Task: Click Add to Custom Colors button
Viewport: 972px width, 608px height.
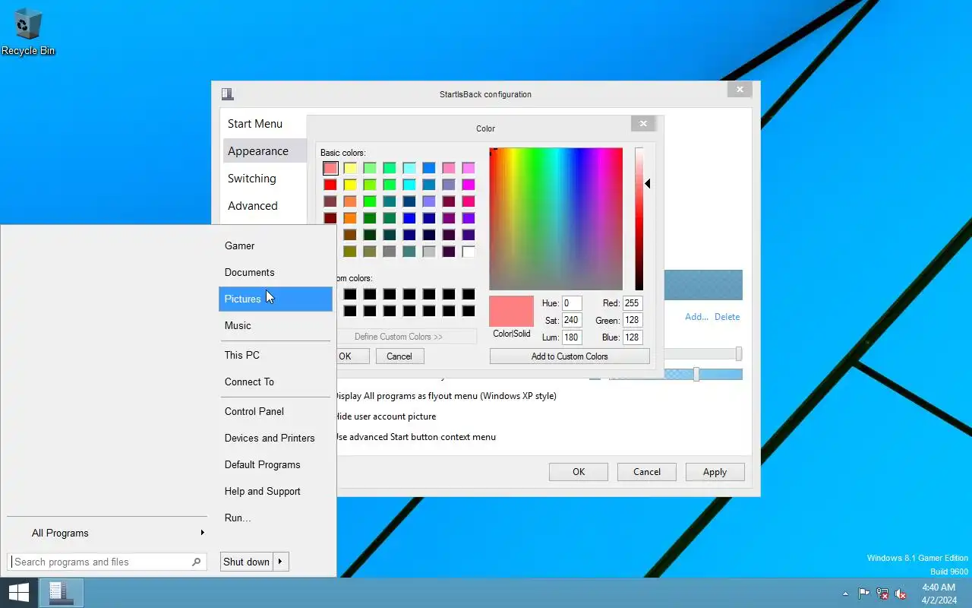Action: pyautogui.click(x=570, y=356)
